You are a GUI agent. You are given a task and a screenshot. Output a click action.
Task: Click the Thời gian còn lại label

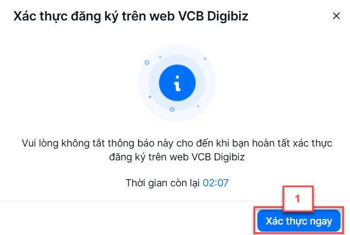click(163, 183)
